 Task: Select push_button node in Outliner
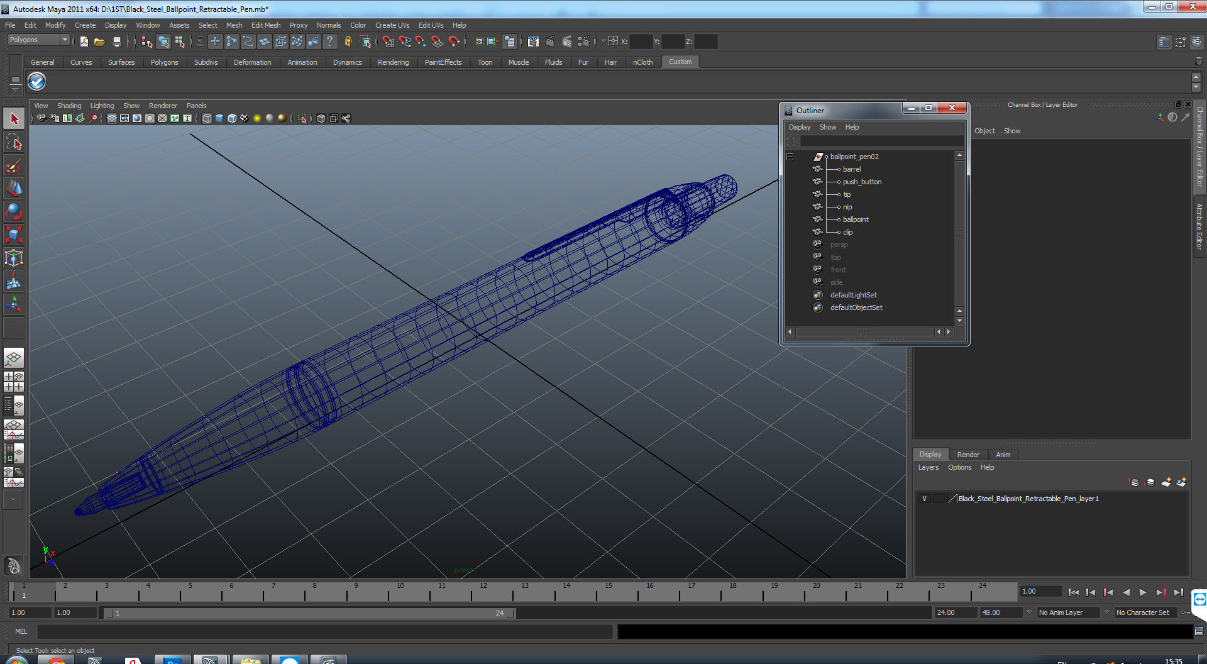point(862,182)
